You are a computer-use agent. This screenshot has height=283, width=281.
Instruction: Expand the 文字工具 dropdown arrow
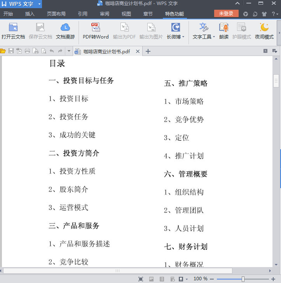[x=214, y=37]
